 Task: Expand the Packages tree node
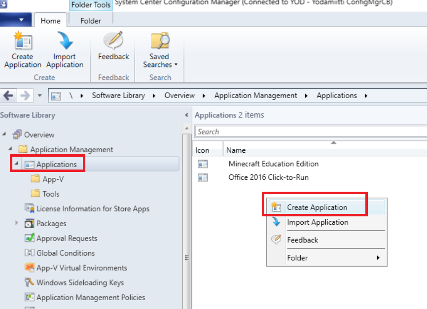17,223
